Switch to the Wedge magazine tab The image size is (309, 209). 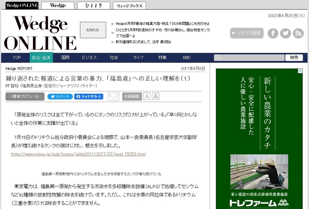pos(58,6)
